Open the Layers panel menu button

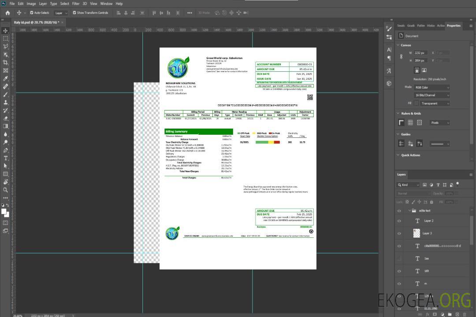point(471,175)
